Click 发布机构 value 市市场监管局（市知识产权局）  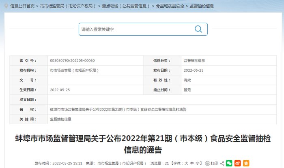pos(74,70)
